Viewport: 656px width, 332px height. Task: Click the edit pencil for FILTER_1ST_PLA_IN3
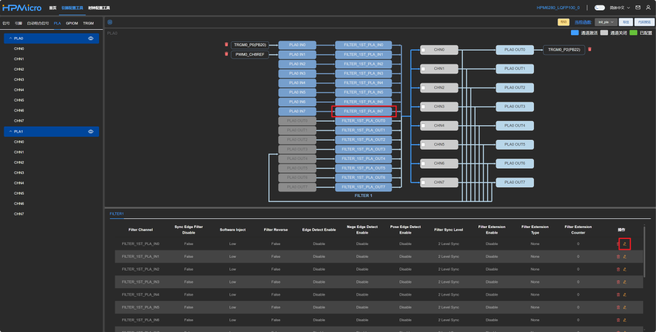coord(624,282)
